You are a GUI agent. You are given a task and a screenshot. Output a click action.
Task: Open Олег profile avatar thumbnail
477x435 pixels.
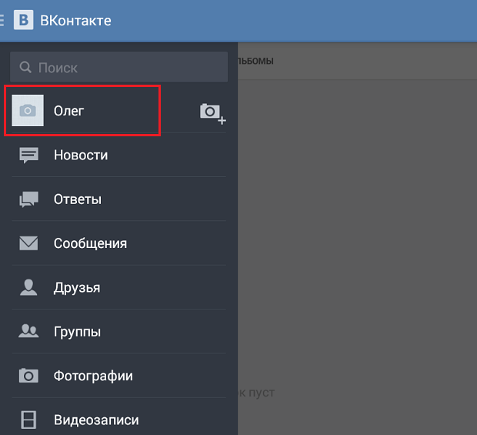(x=28, y=111)
